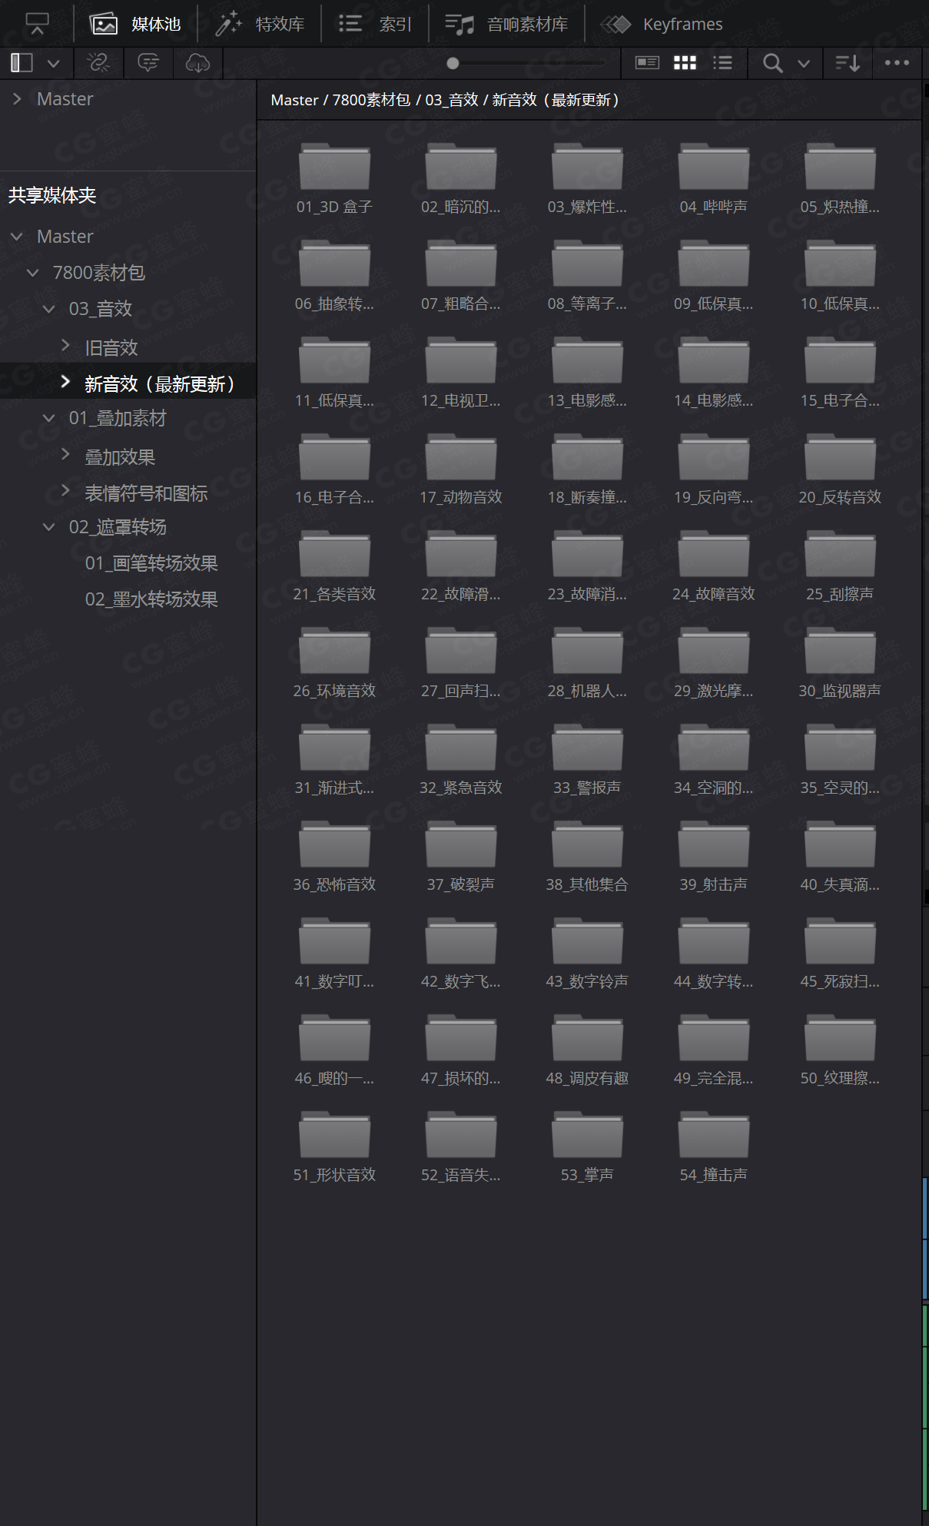Open the Keyframes tab
This screenshot has height=1526, width=929.
coord(662,24)
